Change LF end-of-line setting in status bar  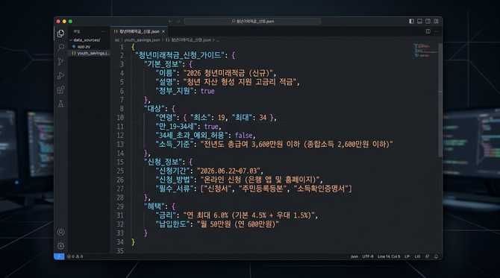click(407, 256)
